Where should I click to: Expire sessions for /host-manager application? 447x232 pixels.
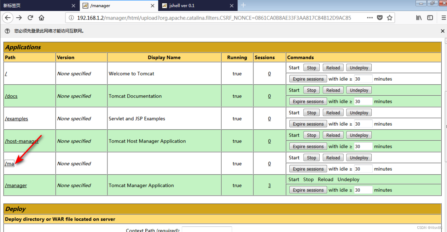coord(308,146)
